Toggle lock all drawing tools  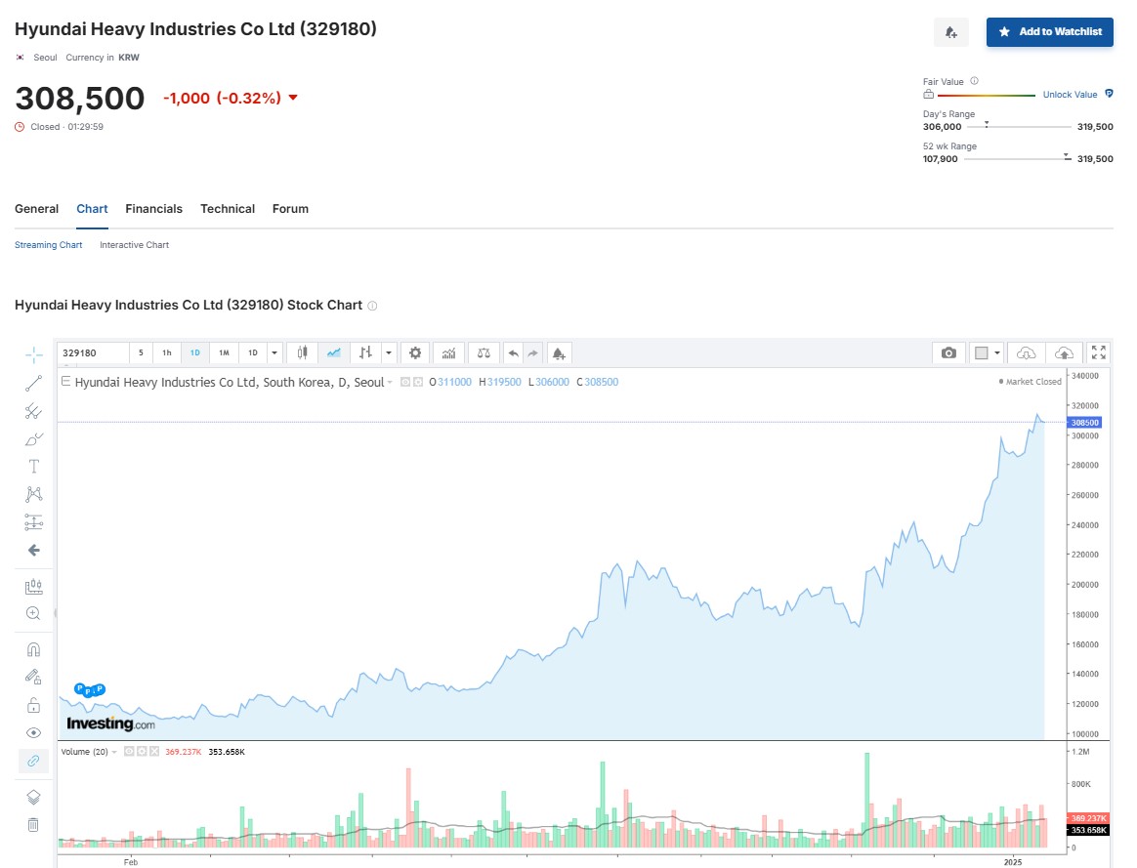point(33,705)
